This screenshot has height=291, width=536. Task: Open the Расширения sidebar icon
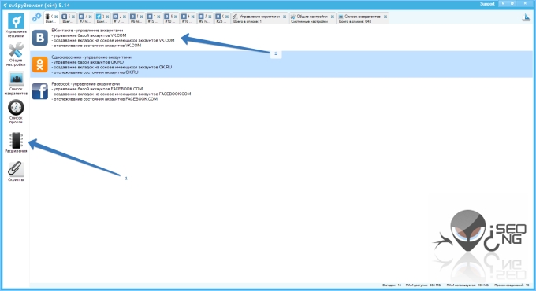[16, 142]
